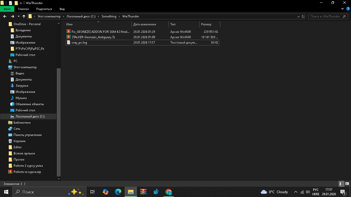
Task: Launch Microsoft Edge from the taskbar
Action: pyautogui.click(x=118, y=192)
